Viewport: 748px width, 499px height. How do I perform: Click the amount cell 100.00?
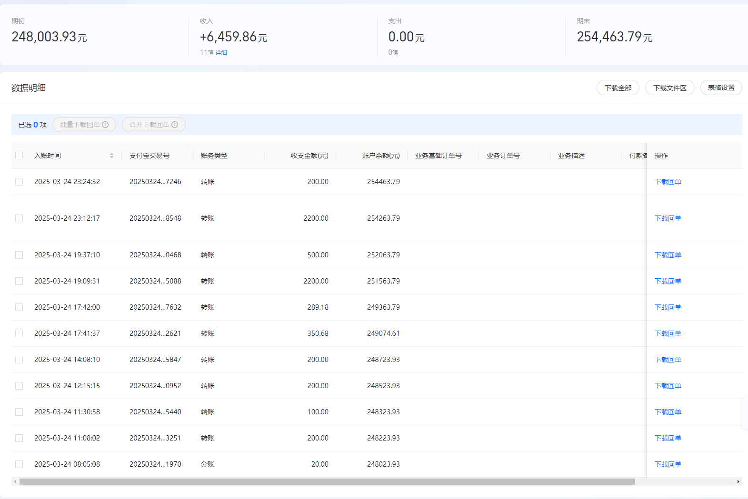[x=318, y=412]
